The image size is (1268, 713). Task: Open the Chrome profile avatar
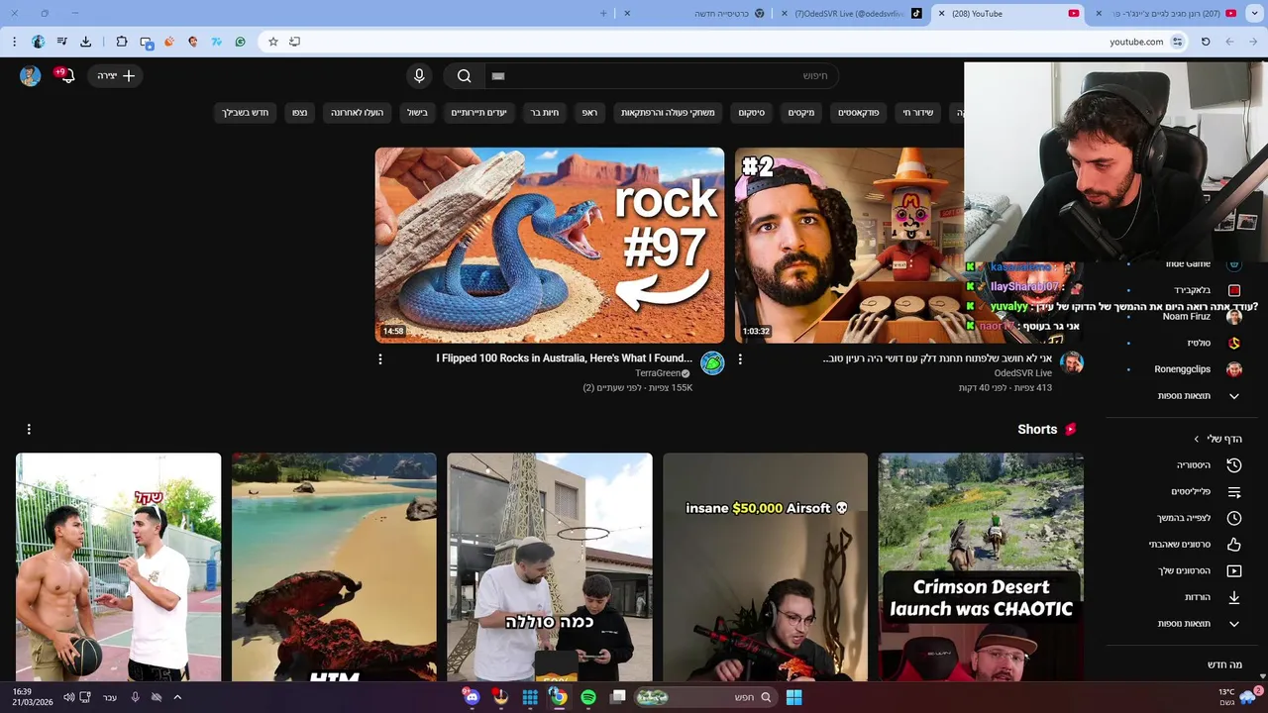(39, 42)
